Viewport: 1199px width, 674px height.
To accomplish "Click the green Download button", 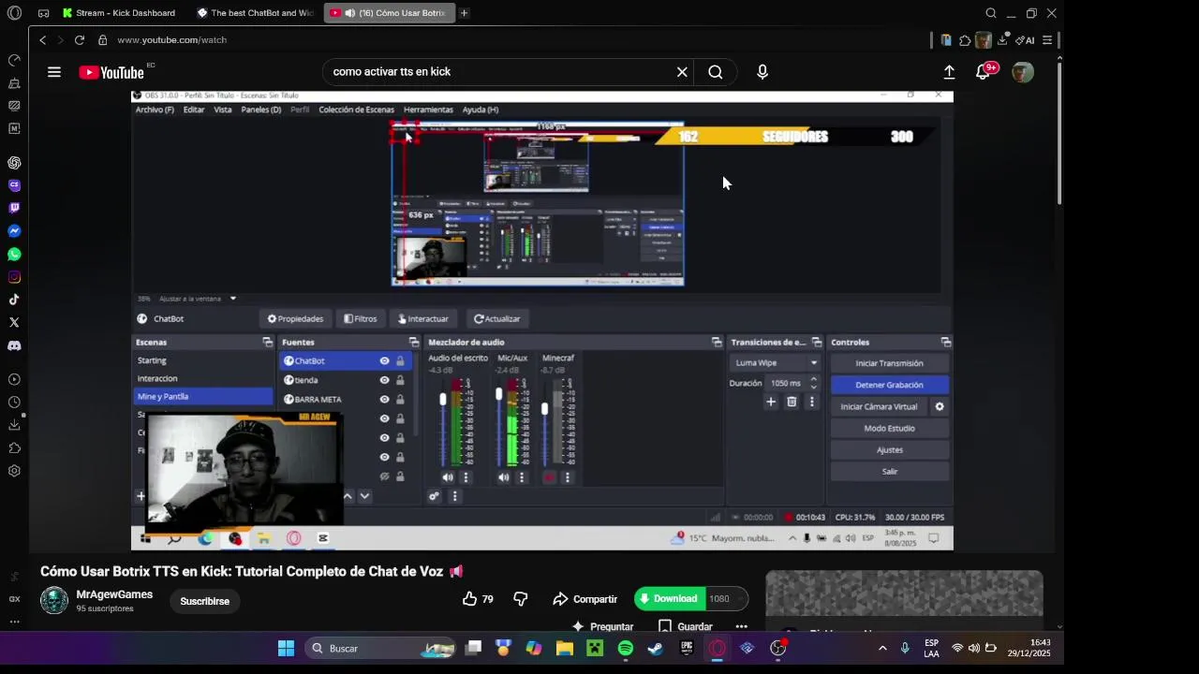I will coord(670,599).
